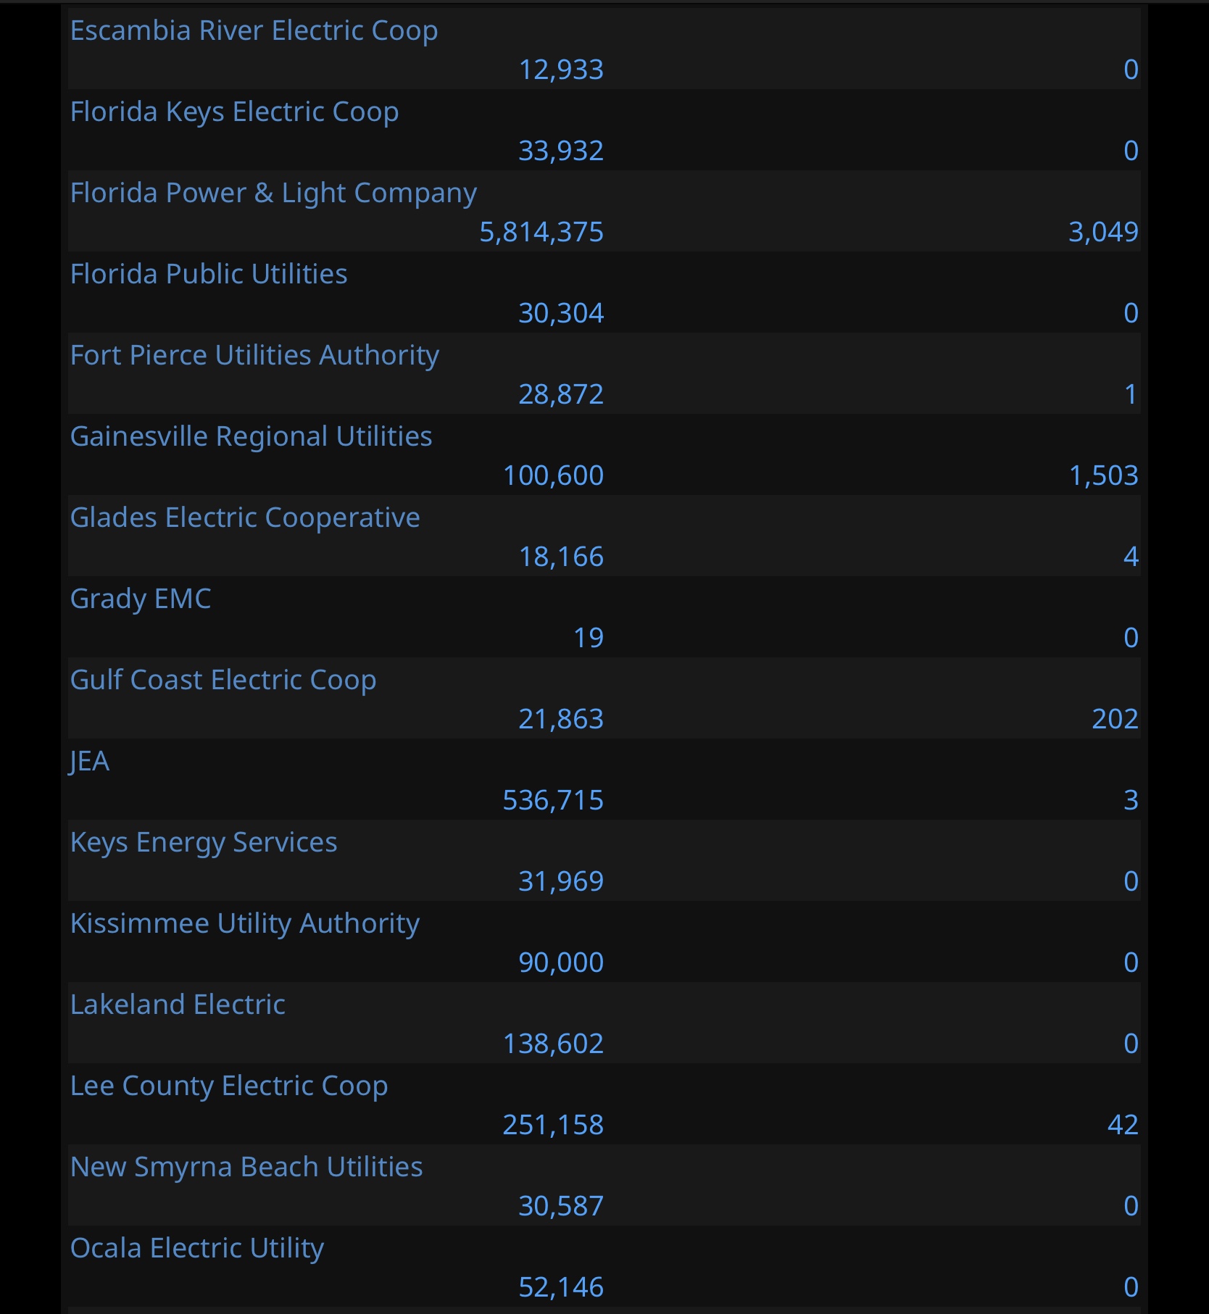Click Keys Energy Services
1209x1314 pixels.
204,843
